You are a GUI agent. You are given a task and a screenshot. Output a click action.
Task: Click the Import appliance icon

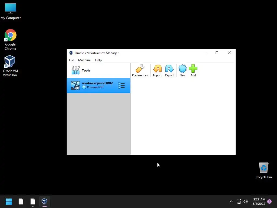tap(157, 71)
